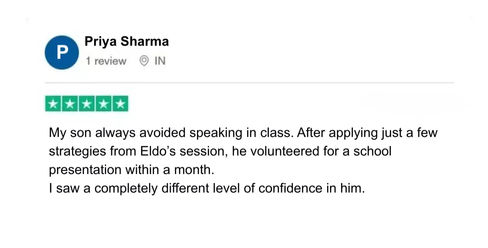The image size is (488, 248).
Task: Click the third green rating star
Action: (x=87, y=104)
